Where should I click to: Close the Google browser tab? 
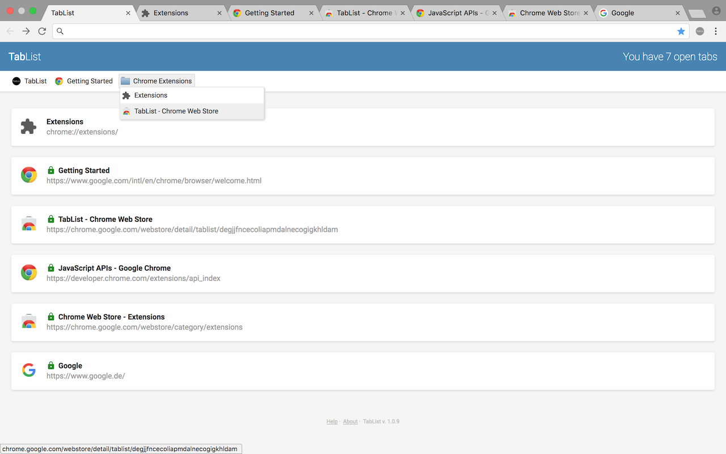[678, 12]
